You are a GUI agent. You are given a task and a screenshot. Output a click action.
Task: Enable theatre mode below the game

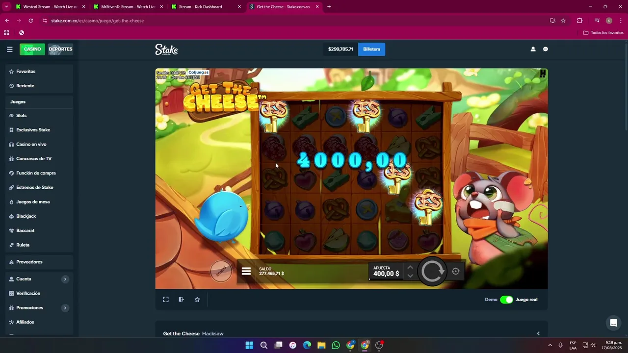pos(181,300)
